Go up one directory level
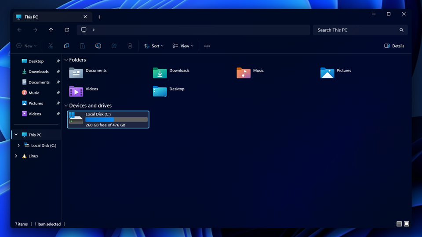422x237 pixels. [x=51, y=30]
